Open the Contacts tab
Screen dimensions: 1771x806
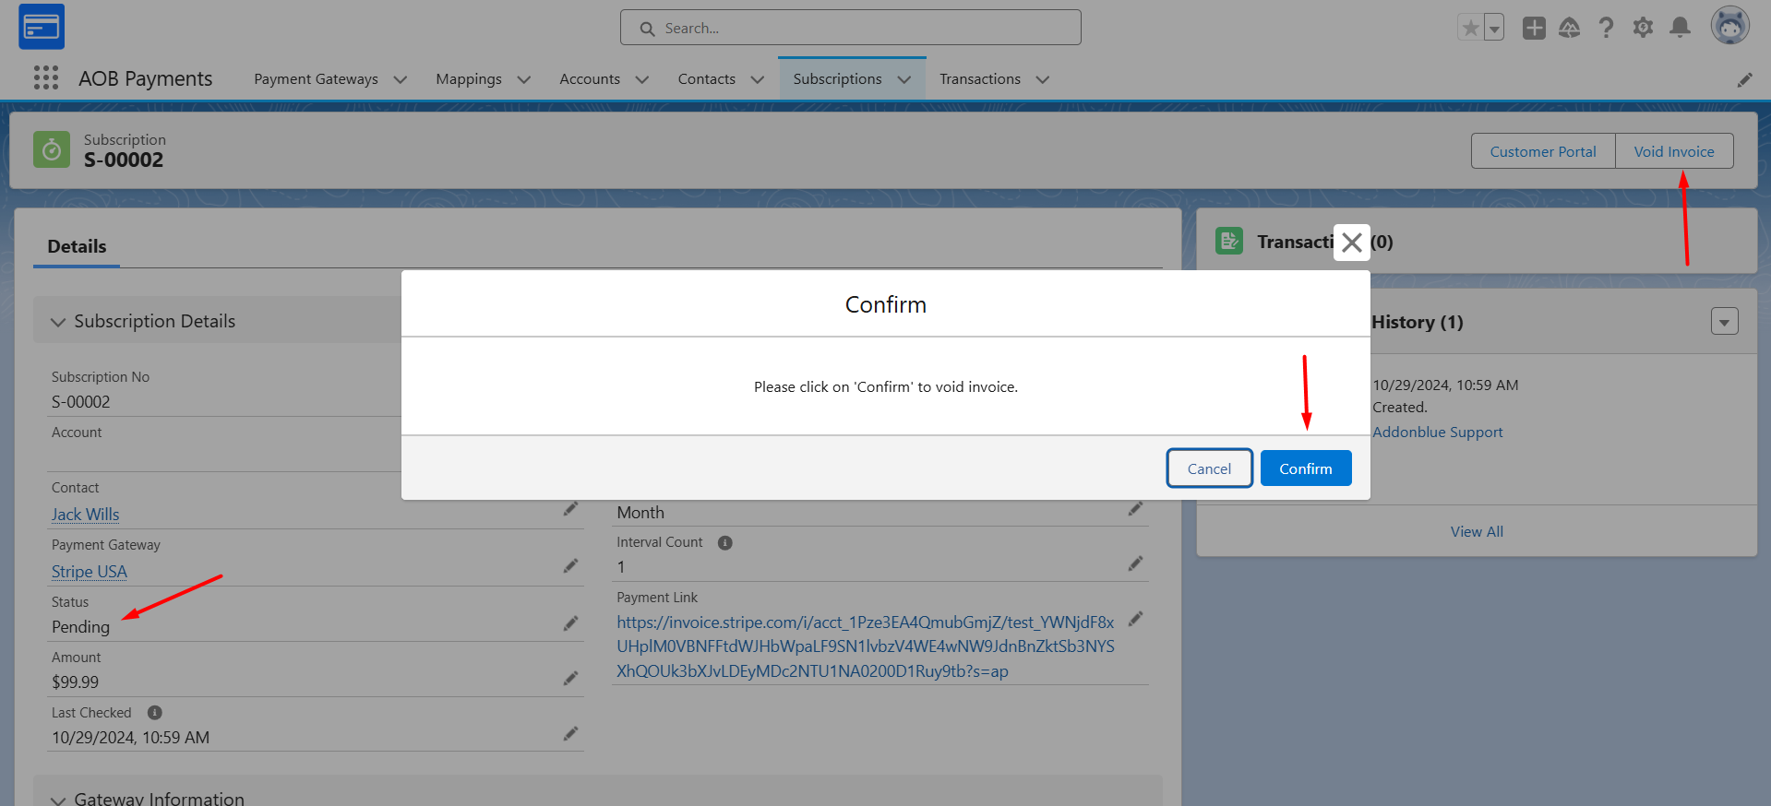707,79
